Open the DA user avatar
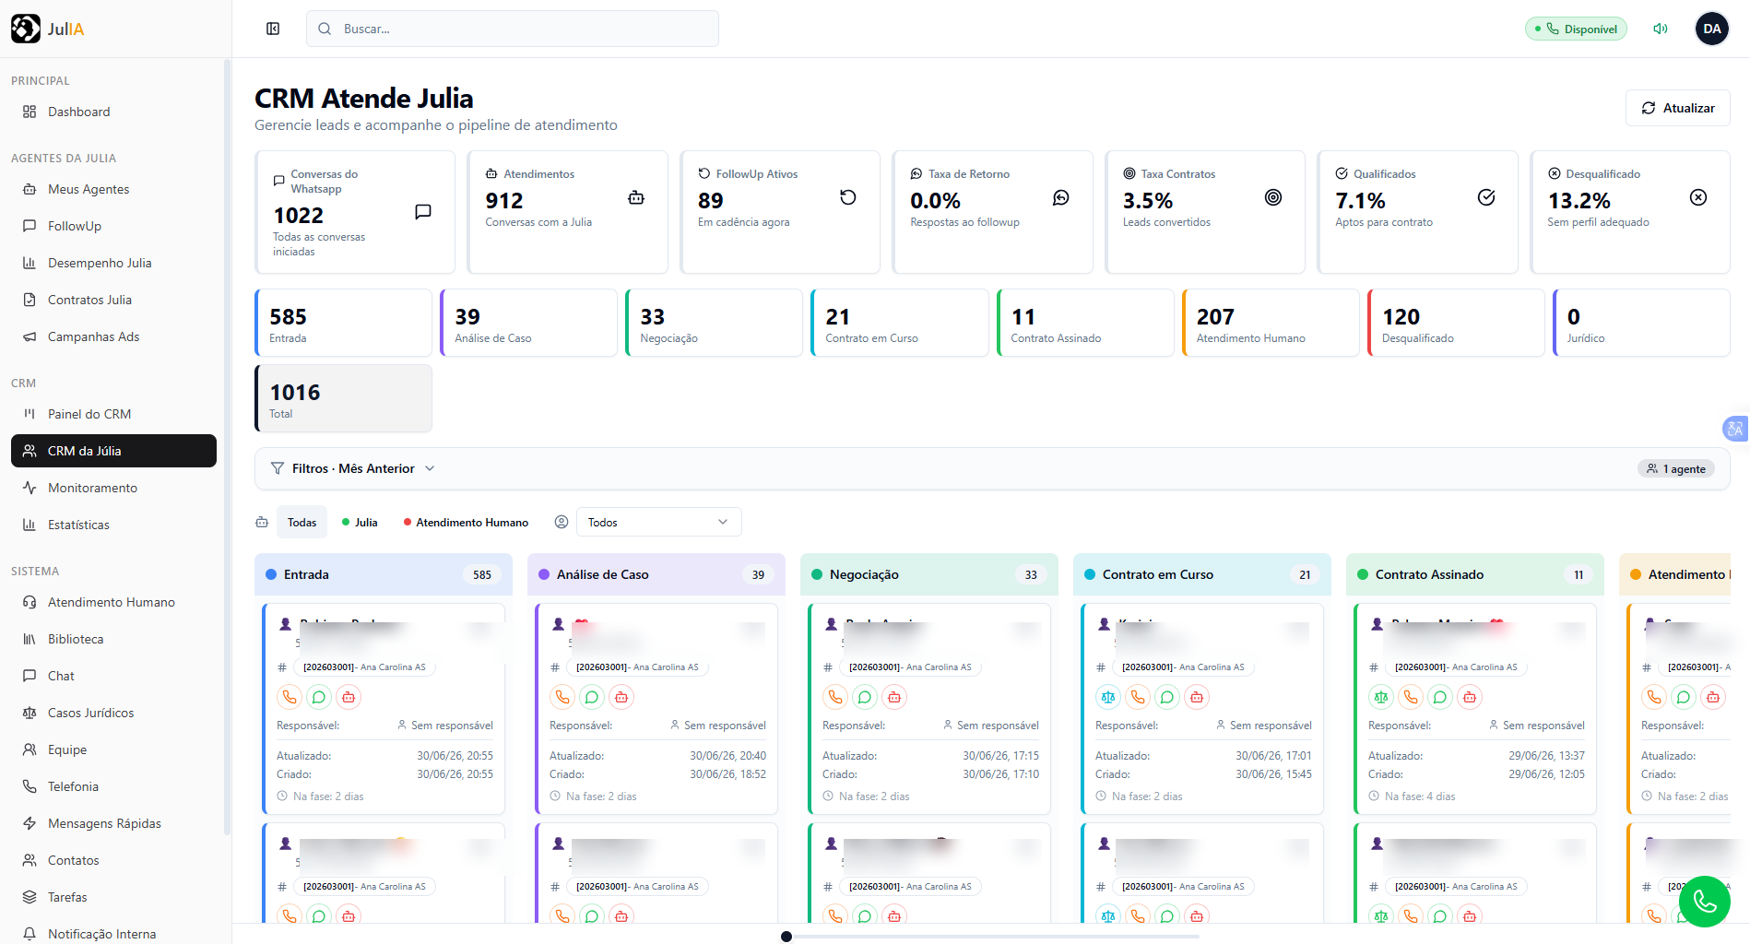This screenshot has height=944, width=1750. (x=1712, y=29)
